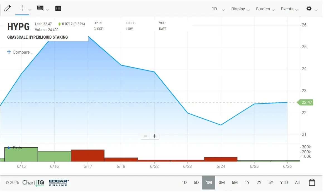Viewport: 324px width, 192px height.
Task: Zoom in with the plus button
Action: click(x=155, y=136)
